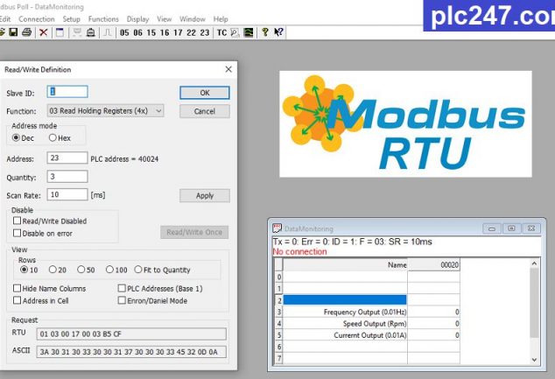Viewport: 555px width, 379px height.
Task: Open the Display menu
Action: (x=137, y=19)
